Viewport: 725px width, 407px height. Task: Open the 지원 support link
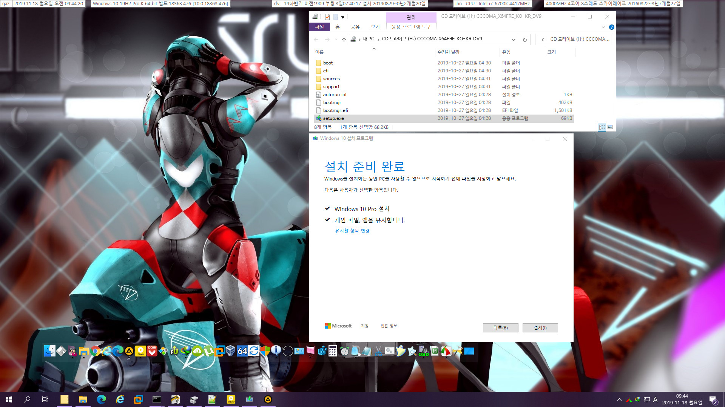364,326
